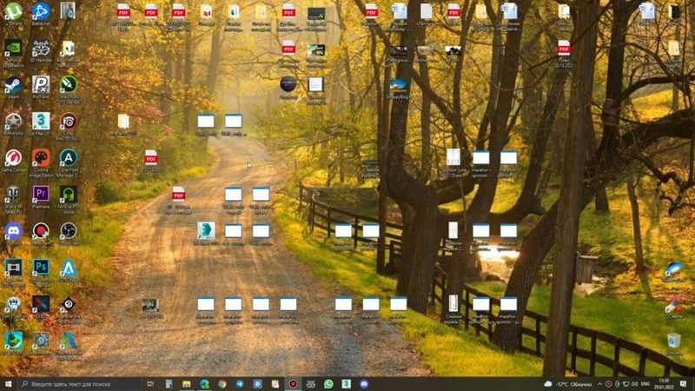Open WhatsApp from the taskbar
The height and width of the screenshot is (391, 695).
328,384
